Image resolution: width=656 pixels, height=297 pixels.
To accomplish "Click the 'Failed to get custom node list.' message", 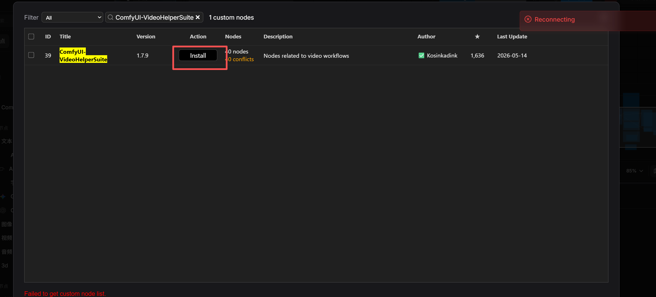I will (65, 294).
